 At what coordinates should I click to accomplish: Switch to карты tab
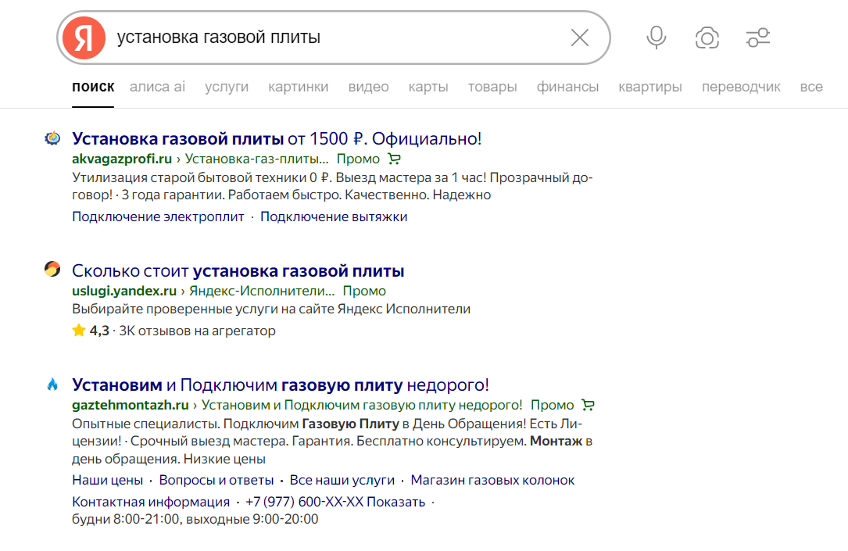coord(428,87)
